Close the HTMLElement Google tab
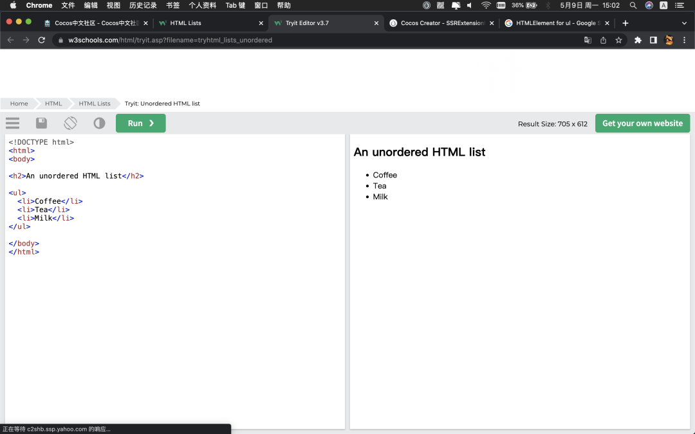 pos(607,23)
